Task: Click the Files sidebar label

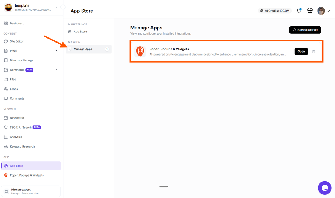Action: click(x=13, y=79)
